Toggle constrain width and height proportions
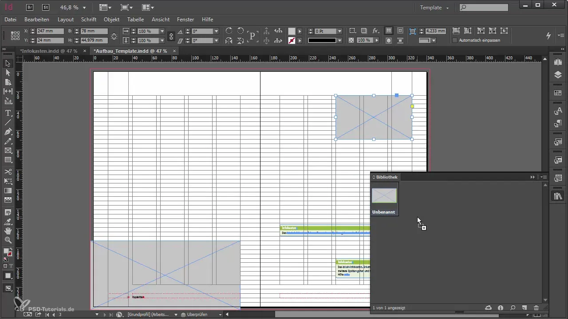The image size is (568, 319). click(114, 36)
